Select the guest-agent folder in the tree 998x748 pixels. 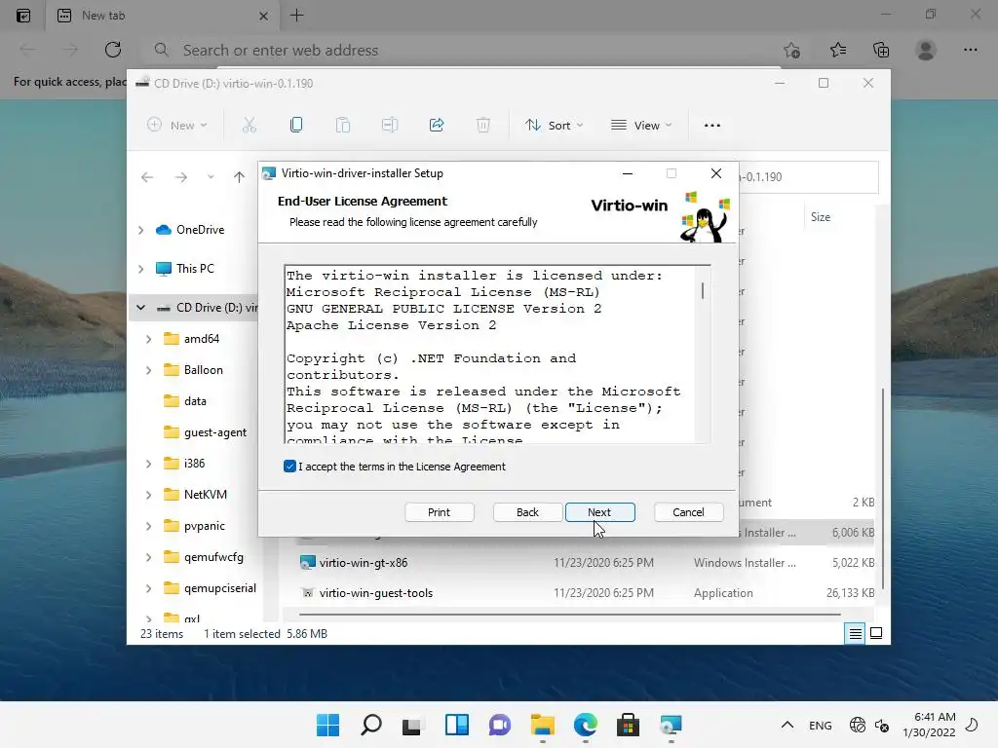(x=215, y=432)
